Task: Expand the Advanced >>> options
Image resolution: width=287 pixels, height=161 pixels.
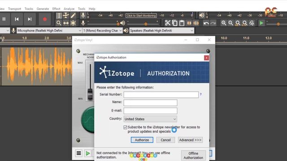Action: [190, 140]
